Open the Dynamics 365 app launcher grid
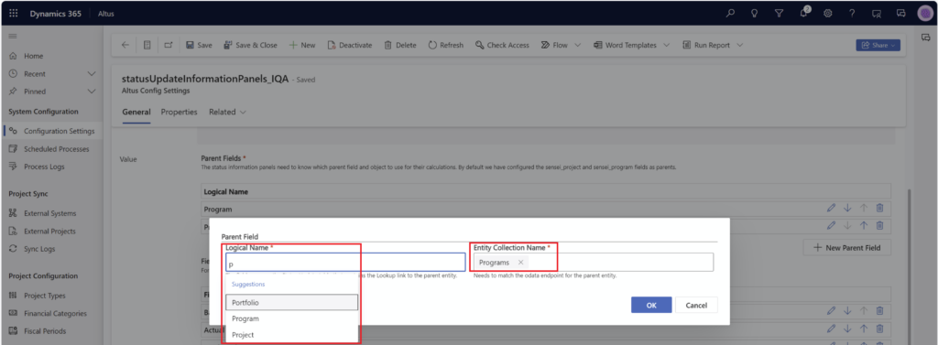The height and width of the screenshot is (345, 938). click(x=13, y=13)
